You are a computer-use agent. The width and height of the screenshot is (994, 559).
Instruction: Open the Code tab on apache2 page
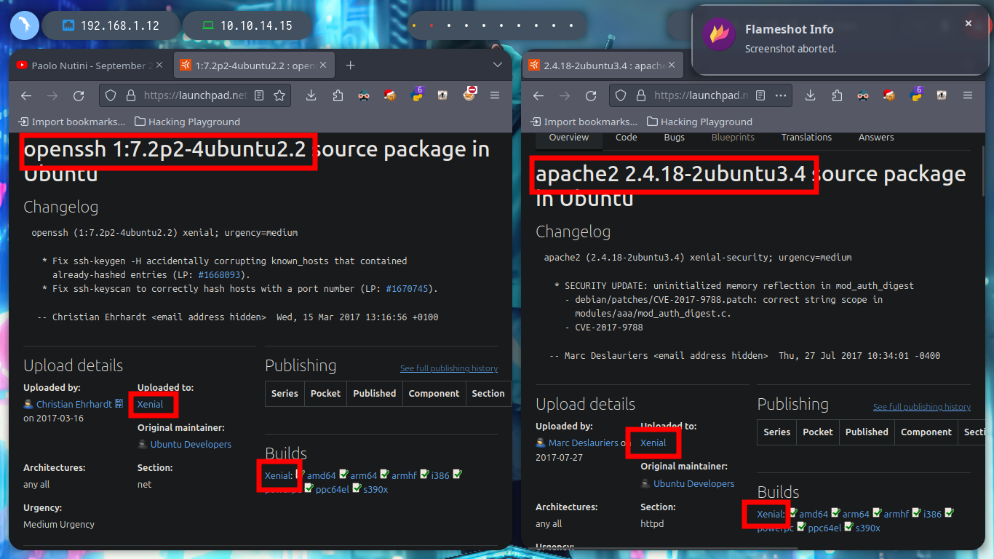[x=627, y=138]
